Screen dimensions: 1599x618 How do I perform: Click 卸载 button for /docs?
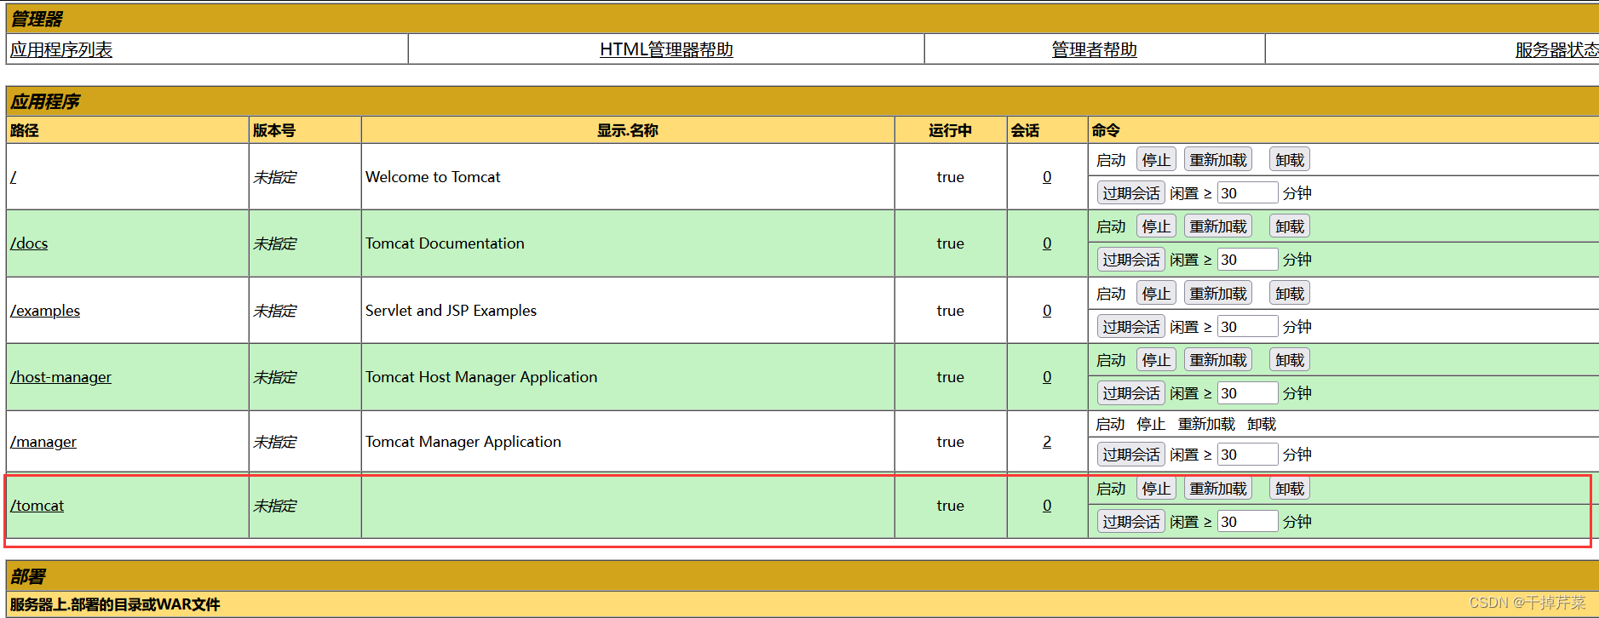1290,226
